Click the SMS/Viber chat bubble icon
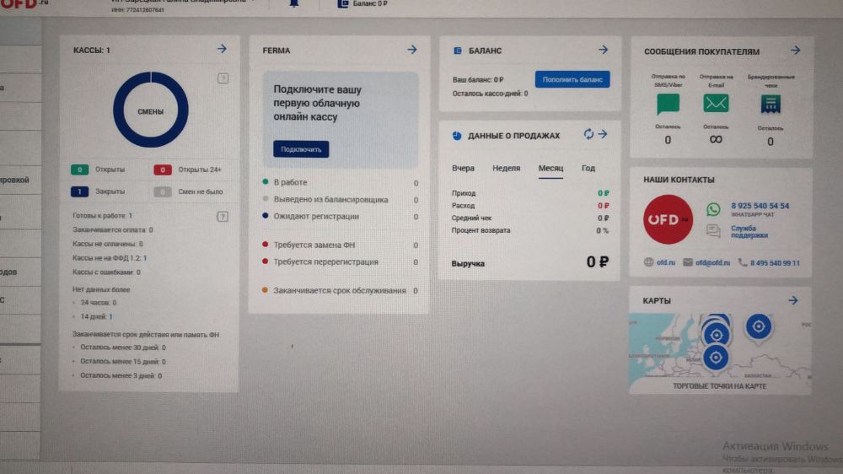 pos(668,104)
